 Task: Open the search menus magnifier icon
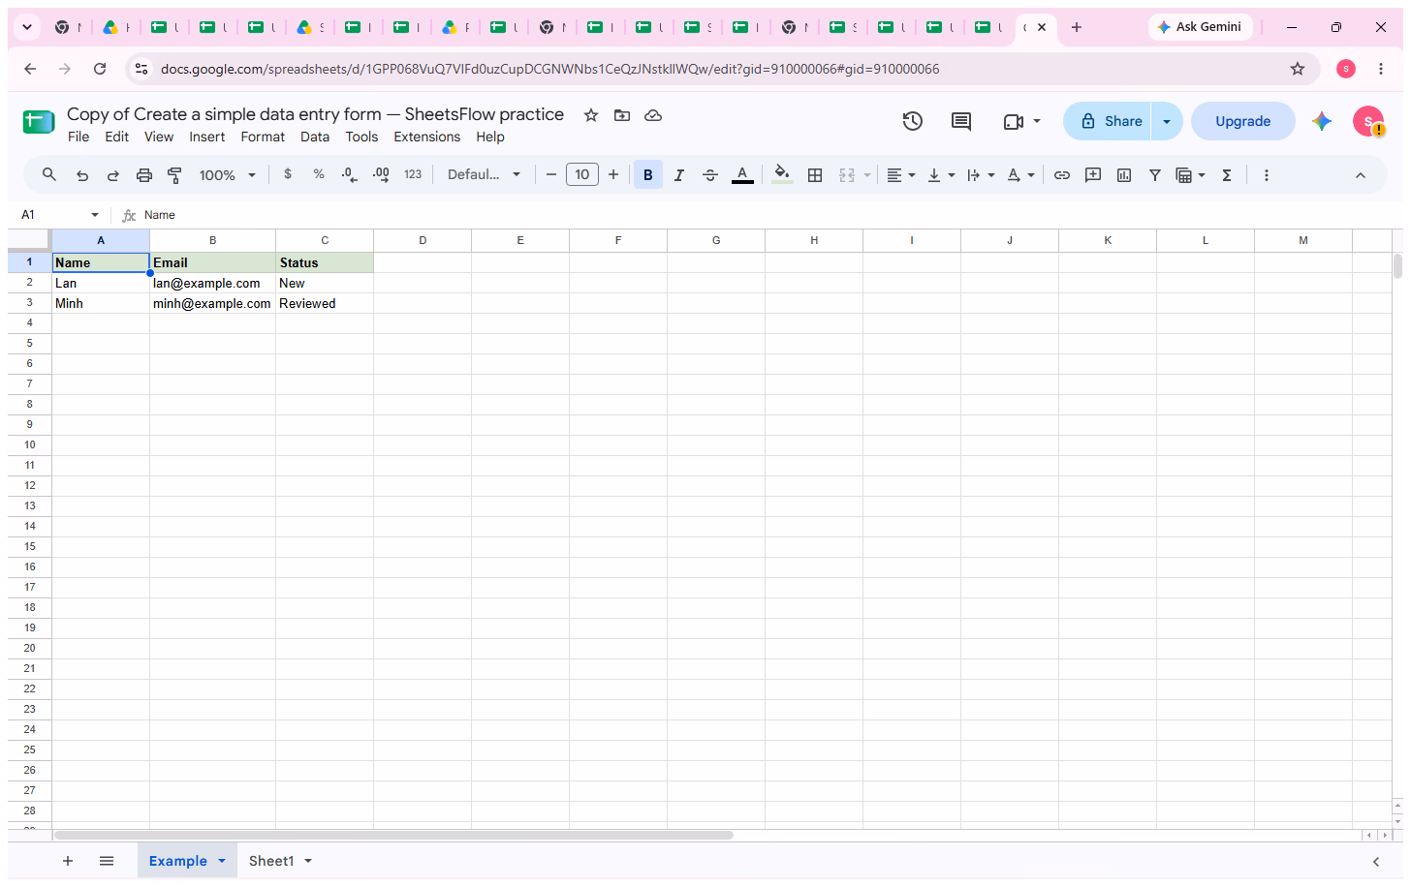pos(49,175)
